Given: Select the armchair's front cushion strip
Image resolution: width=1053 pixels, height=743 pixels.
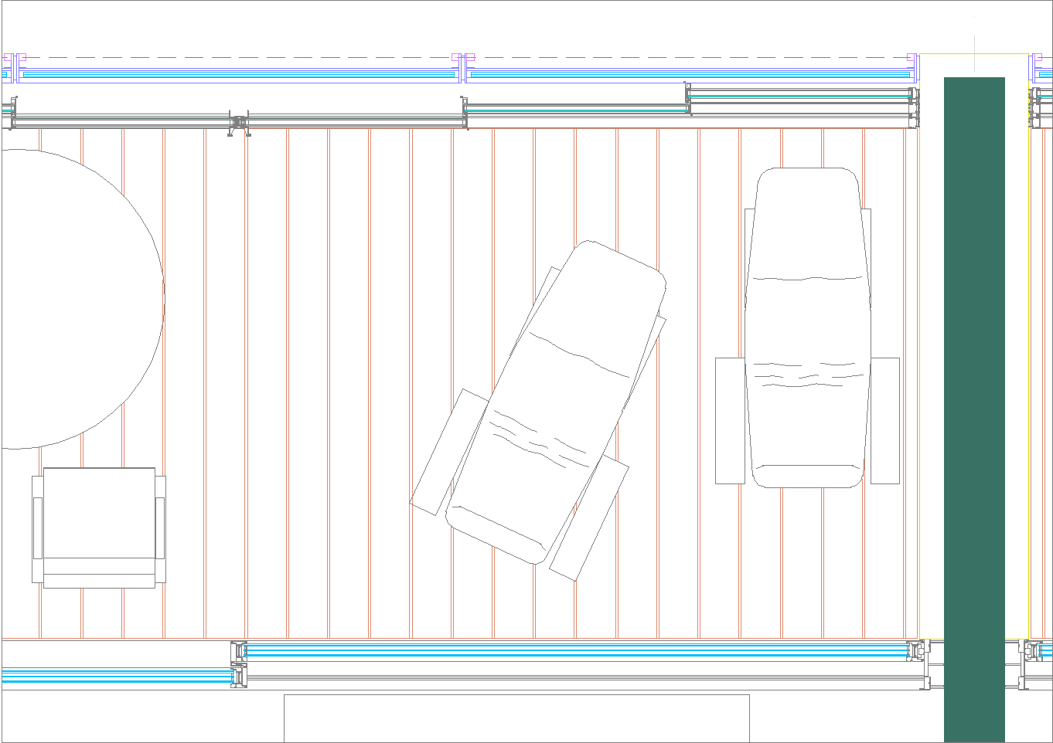Looking at the screenshot, I should (99, 581).
